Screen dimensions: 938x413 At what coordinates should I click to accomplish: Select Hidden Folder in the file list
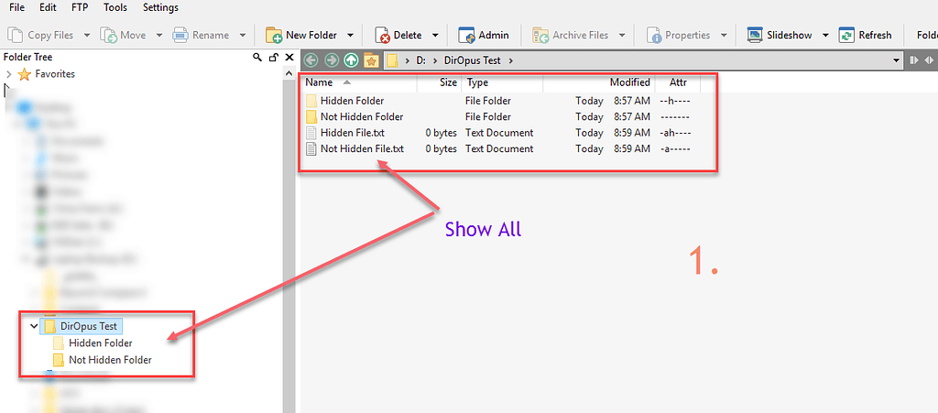353,101
